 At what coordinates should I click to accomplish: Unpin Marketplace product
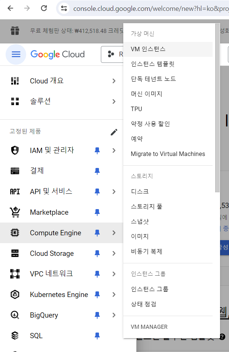97,212
